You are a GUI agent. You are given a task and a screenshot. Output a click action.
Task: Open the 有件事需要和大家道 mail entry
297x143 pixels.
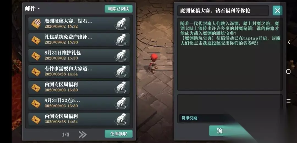pos(79,71)
